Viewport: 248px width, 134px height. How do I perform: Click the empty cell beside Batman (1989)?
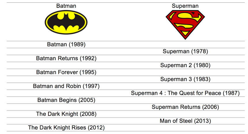(x=185, y=44)
